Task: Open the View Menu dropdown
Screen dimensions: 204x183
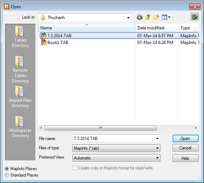Action: tap(166, 17)
